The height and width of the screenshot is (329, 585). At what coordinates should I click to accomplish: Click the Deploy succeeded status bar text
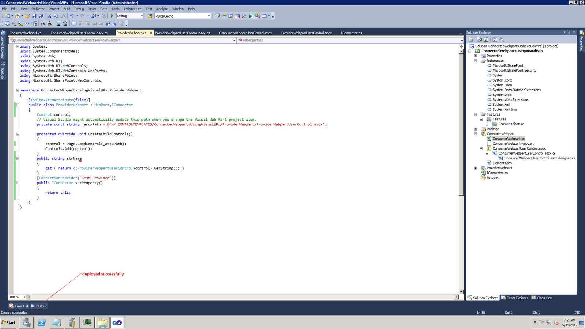point(14,313)
